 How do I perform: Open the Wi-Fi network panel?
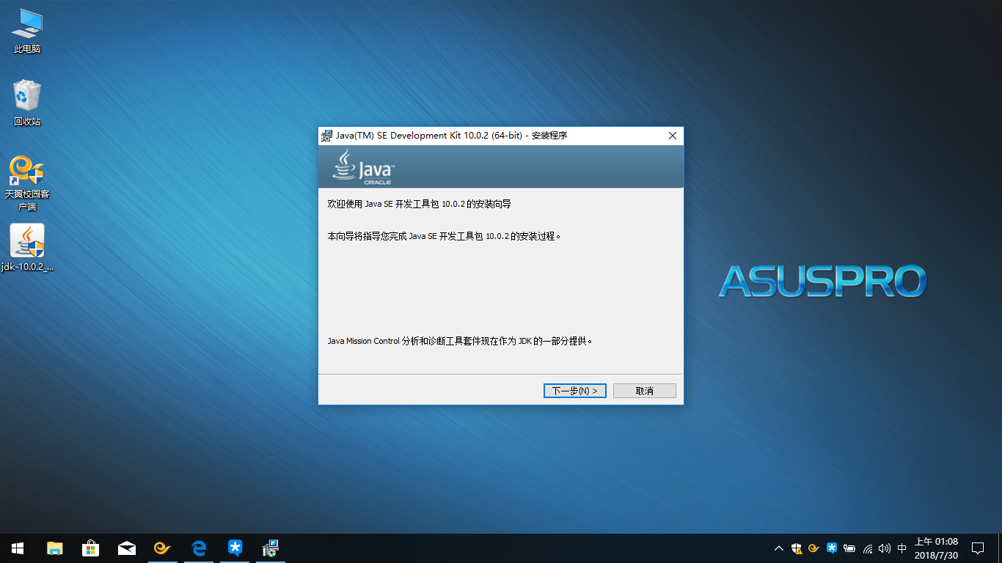868,548
